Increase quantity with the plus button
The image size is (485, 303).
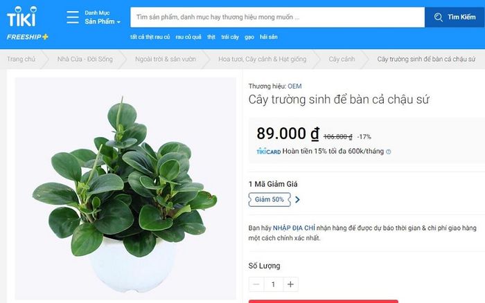(290, 284)
